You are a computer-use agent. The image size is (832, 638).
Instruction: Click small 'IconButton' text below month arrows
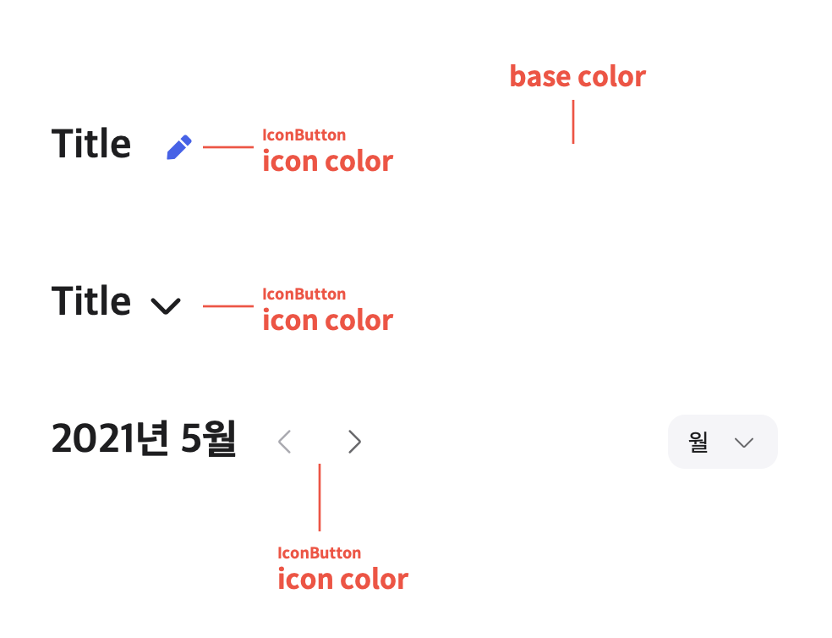319,553
